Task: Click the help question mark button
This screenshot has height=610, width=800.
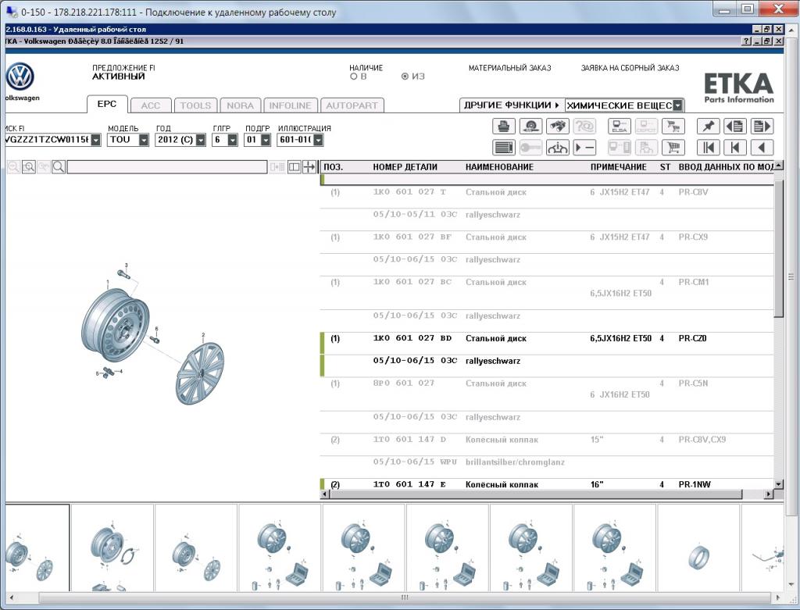Action: tap(746, 41)
